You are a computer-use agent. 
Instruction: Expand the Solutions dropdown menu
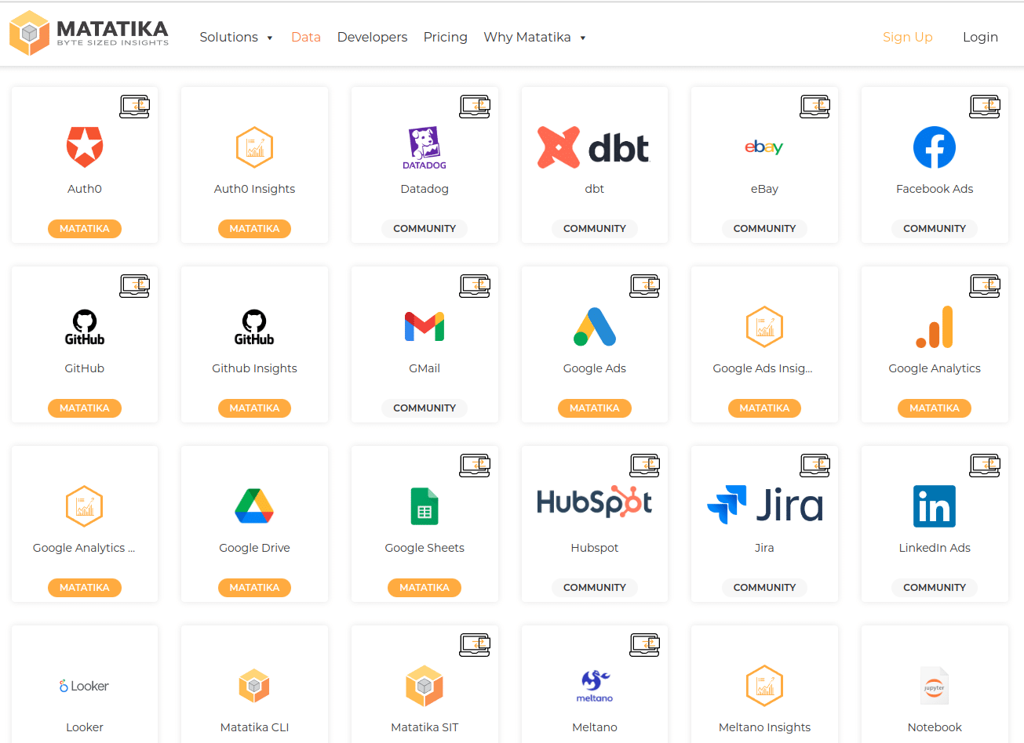[x=236, y=37]
